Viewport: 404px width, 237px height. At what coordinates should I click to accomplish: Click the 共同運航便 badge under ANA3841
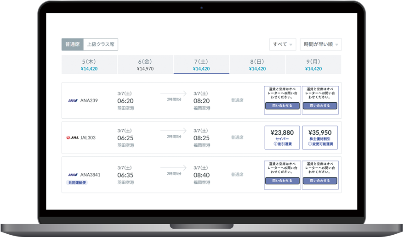pos(77,182)
